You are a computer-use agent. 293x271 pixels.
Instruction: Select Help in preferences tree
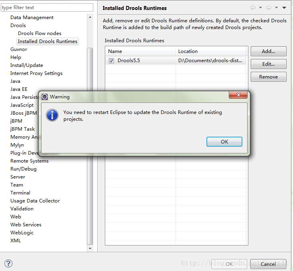16,57
